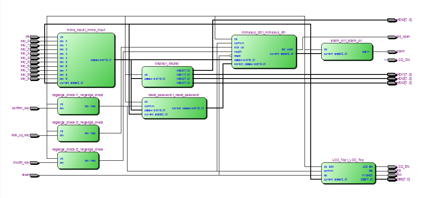Select the key_7 input pin
This screenshot has height=198, width=423.
(34, 71)
